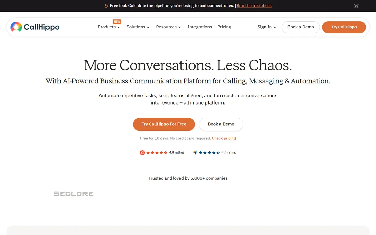
Task: Expand the Solutions dropdown
Action: [138, 27]
